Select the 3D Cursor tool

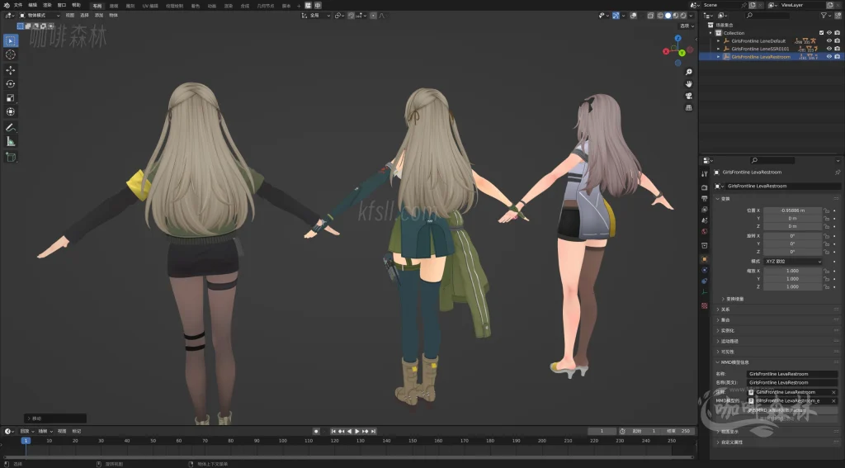click(10, 54)
